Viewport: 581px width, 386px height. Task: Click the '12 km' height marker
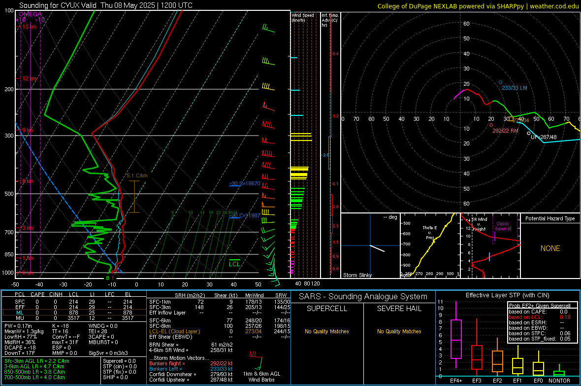click(x=29, y=78)
